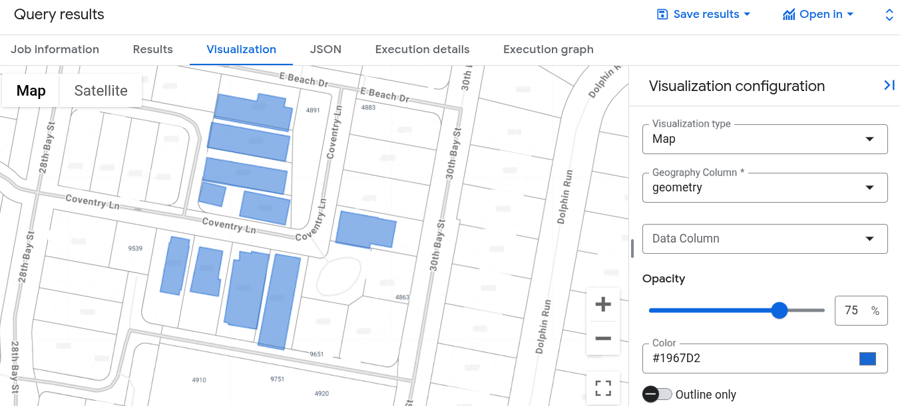900x406 pixels.
Task: Expand the Data Column dropdown
Action: [764, 239]
